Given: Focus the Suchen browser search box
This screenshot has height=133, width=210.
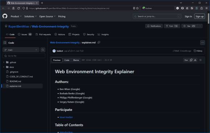Looking at the screenshot, I should (158, 8).
